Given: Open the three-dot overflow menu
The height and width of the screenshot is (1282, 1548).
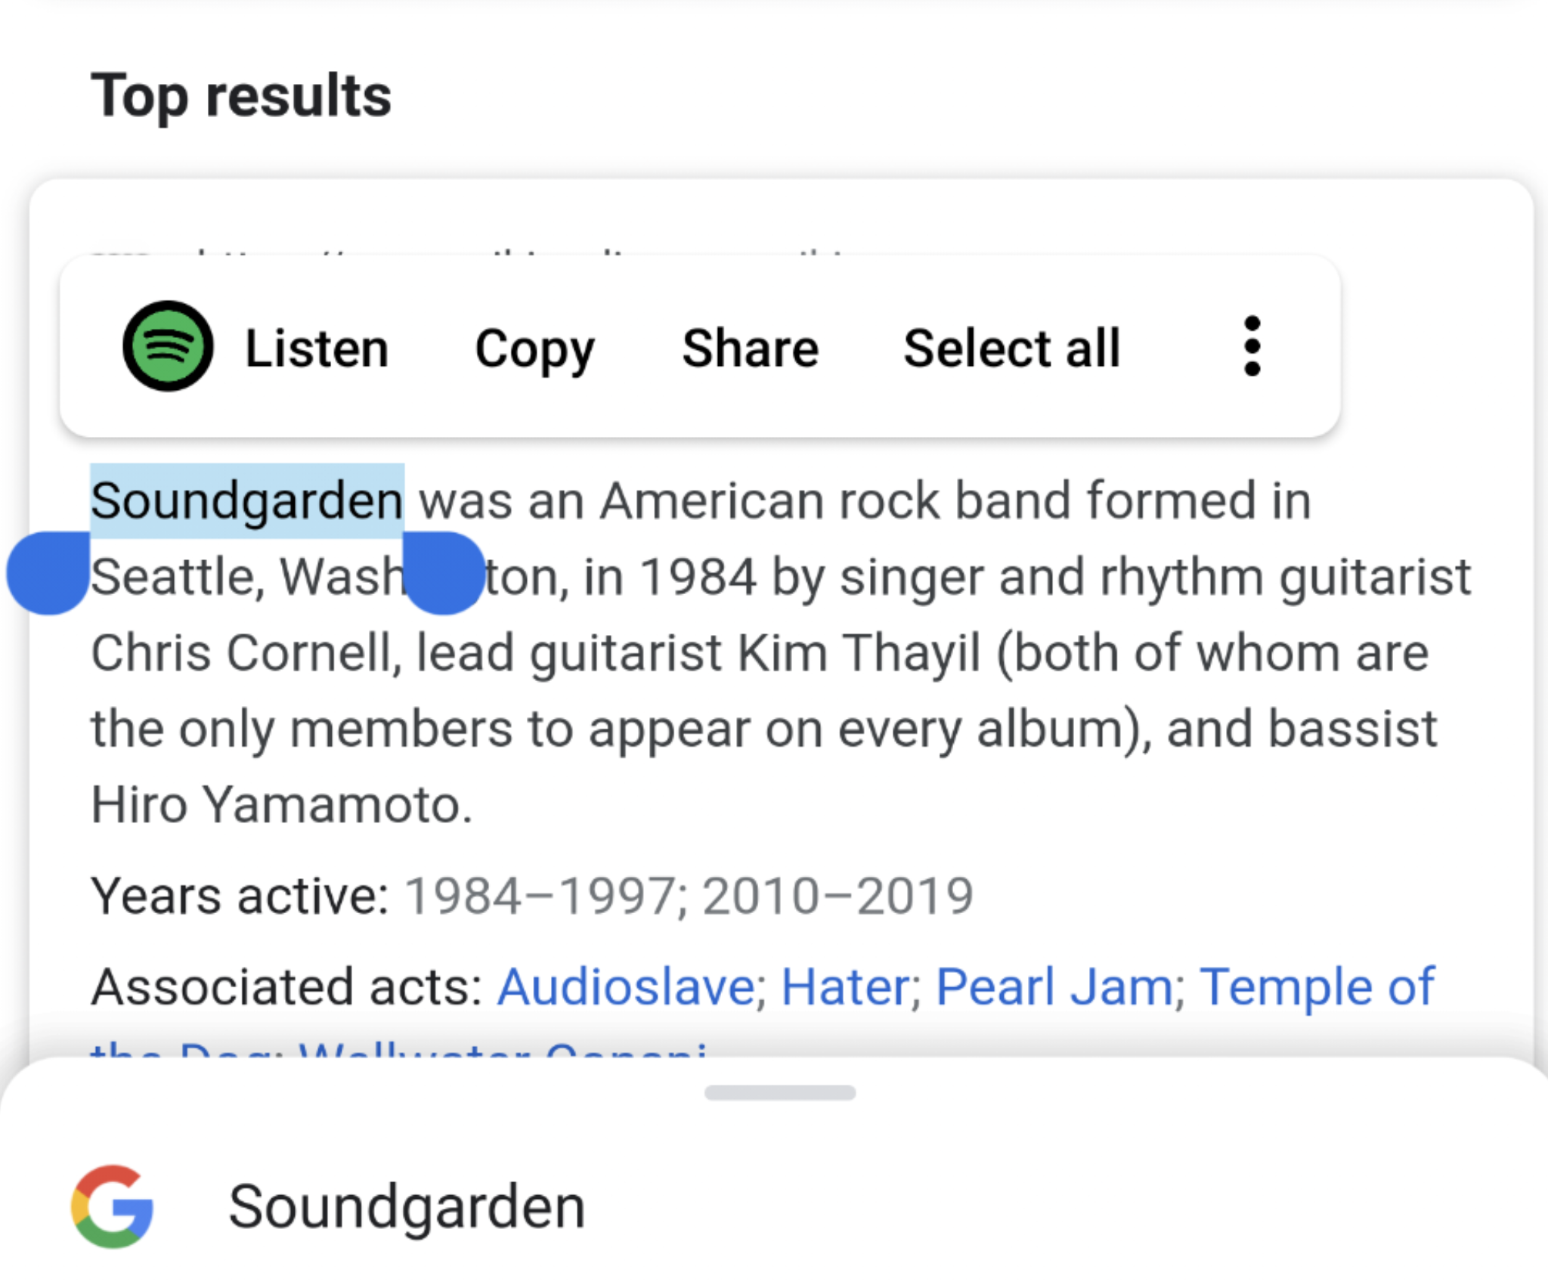Looking at the screenshot, I should point(1252,346).
